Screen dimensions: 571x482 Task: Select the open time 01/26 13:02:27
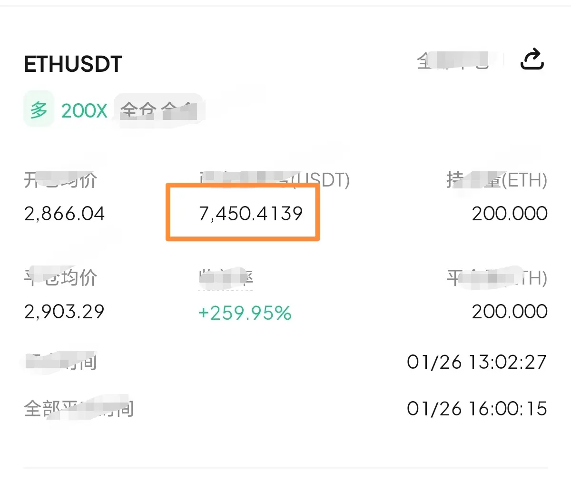click(x=477, y=362)
